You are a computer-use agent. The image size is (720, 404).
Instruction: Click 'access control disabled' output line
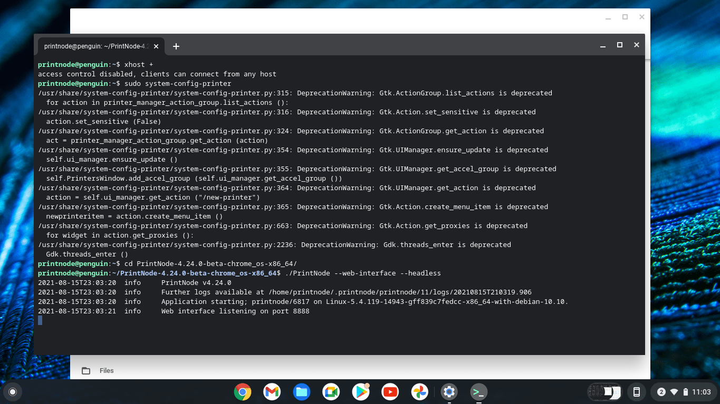coord(157,74)
